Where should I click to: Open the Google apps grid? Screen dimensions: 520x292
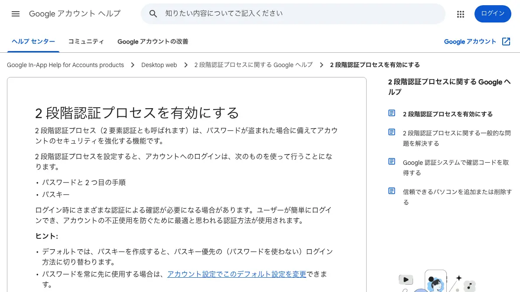pyautogui.click(x=461, y=14)
